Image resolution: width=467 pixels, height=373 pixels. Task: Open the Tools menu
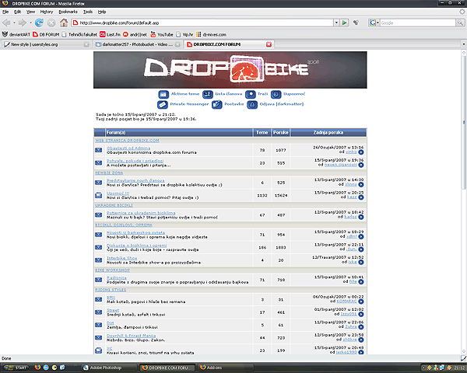[88, 12]
